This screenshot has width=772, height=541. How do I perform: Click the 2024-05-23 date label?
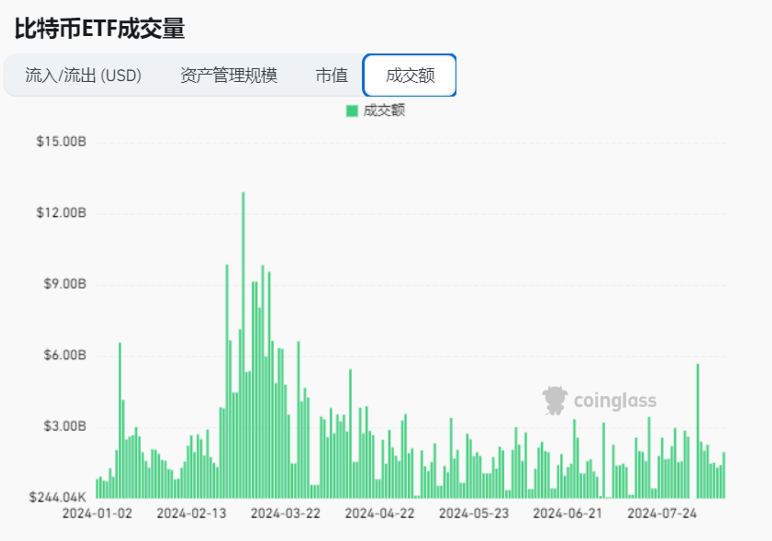pos(474,513)
